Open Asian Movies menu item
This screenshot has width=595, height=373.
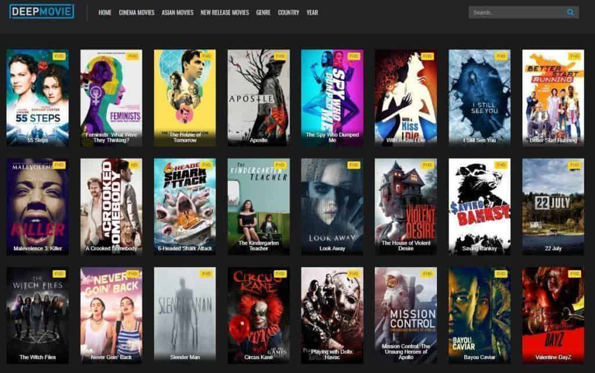(x=178, y=13)
